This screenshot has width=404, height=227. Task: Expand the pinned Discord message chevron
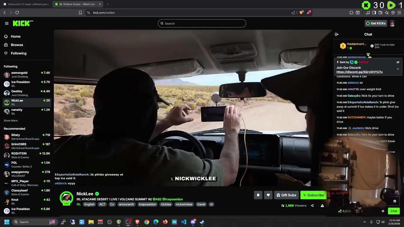pyautogui.click(x=398, y=69)
